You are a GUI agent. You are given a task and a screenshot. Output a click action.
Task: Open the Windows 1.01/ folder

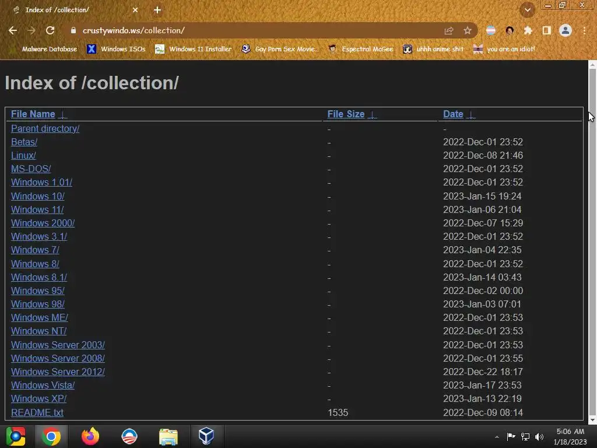41,182
